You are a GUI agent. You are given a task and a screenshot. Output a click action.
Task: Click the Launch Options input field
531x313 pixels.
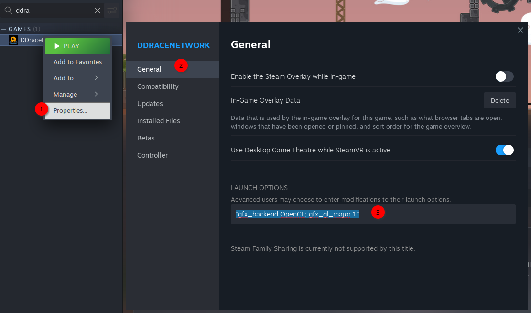click(373, 214)
